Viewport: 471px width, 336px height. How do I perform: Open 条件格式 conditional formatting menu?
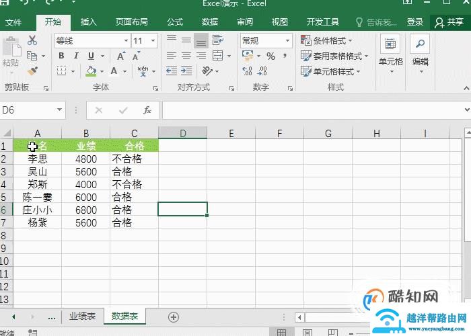326,40
